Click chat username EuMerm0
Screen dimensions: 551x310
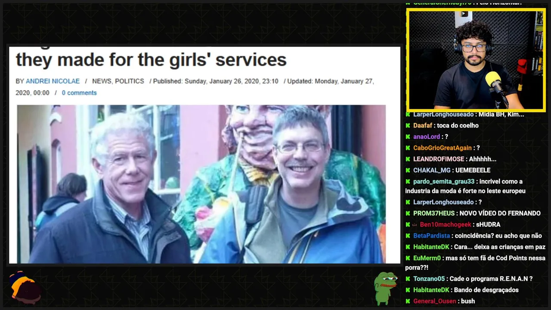[x=427, y=258]
